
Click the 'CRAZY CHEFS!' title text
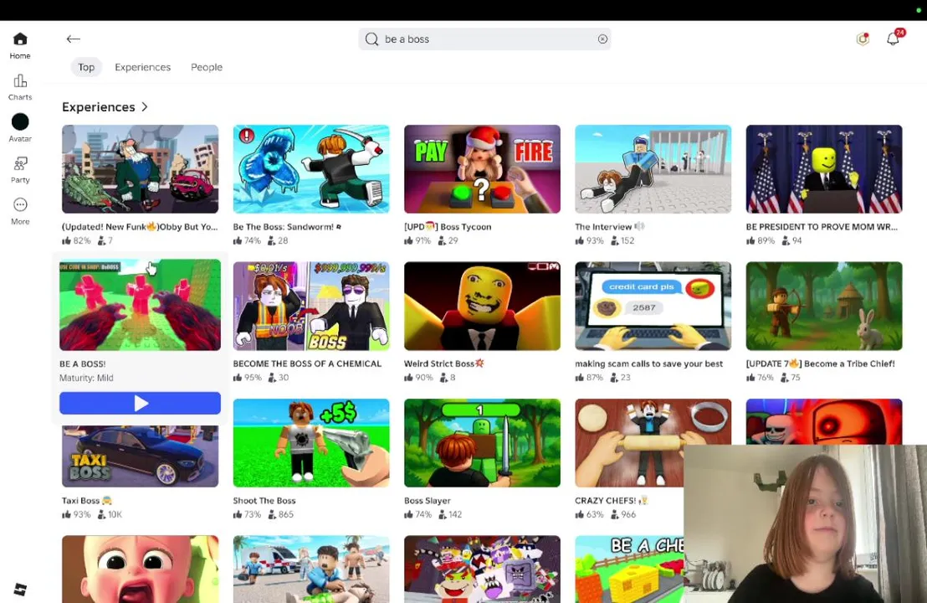[x=606, y=501]
